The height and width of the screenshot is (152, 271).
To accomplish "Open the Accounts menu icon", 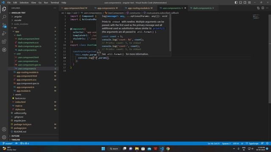I will pyautogui.click(x=4, y=129).
